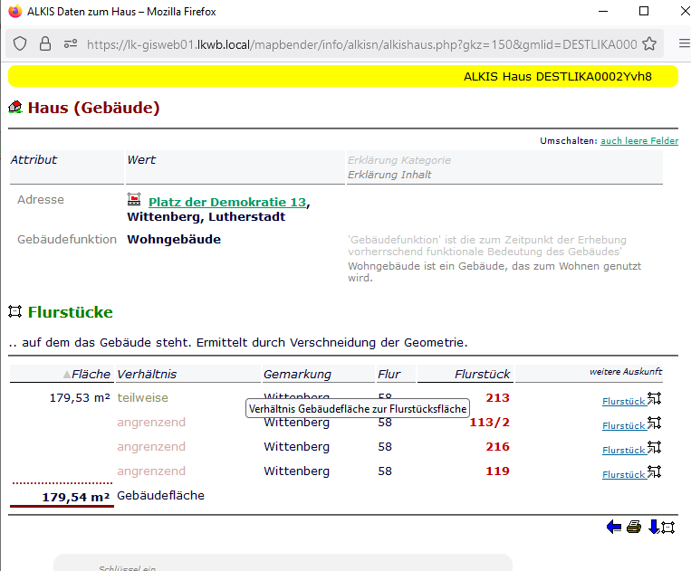
Task: Open the Flurstück link for parcel 113/2
Action: pos(623,425)
